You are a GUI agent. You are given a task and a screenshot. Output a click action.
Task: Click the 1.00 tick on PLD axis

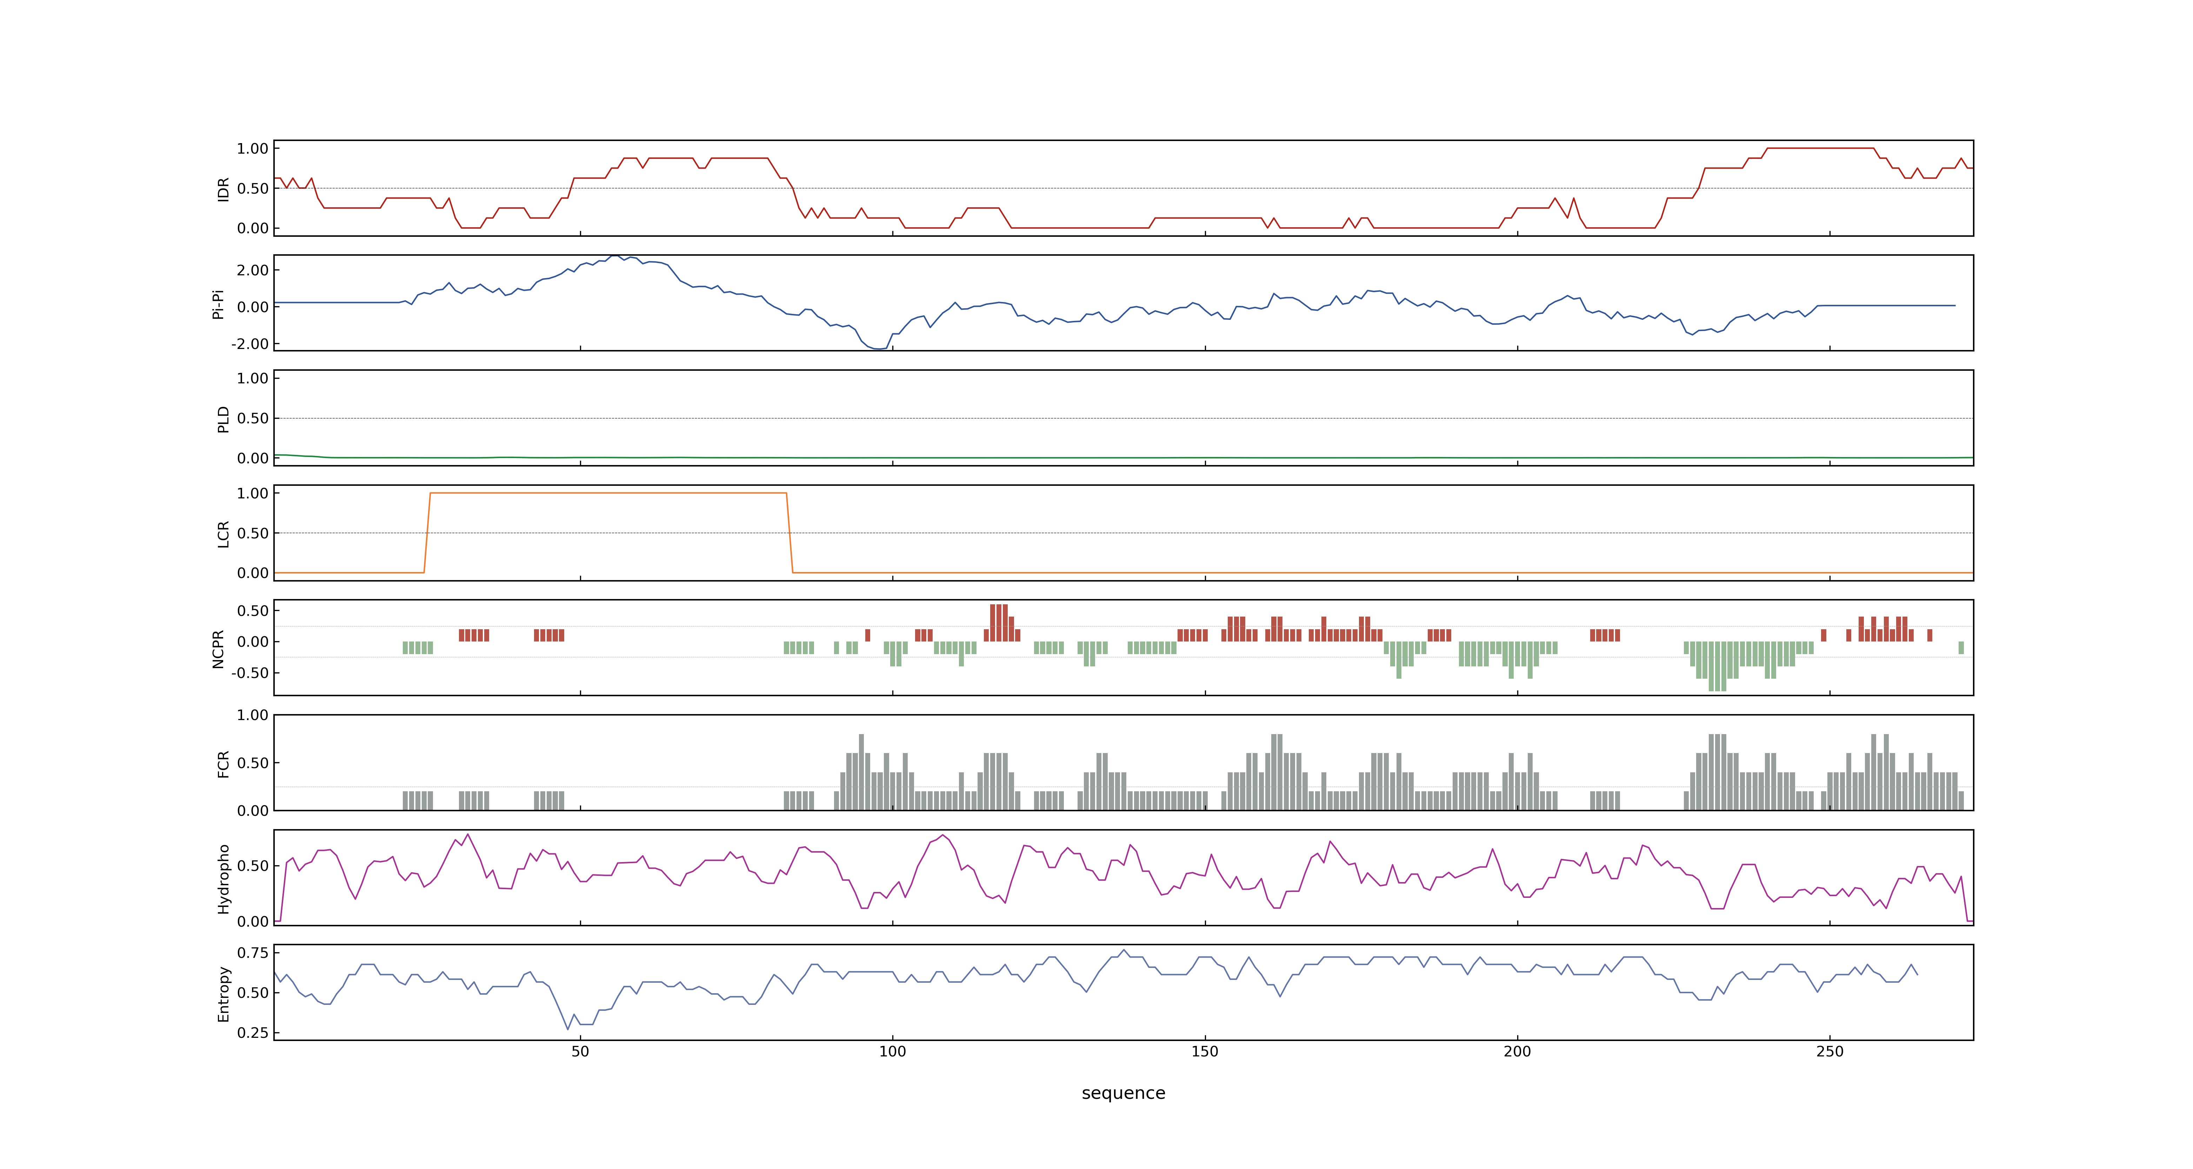[x=253, y=378]
